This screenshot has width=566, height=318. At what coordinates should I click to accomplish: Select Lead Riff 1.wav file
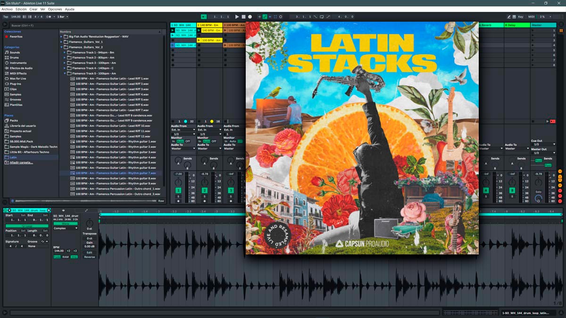pos(112,78)
